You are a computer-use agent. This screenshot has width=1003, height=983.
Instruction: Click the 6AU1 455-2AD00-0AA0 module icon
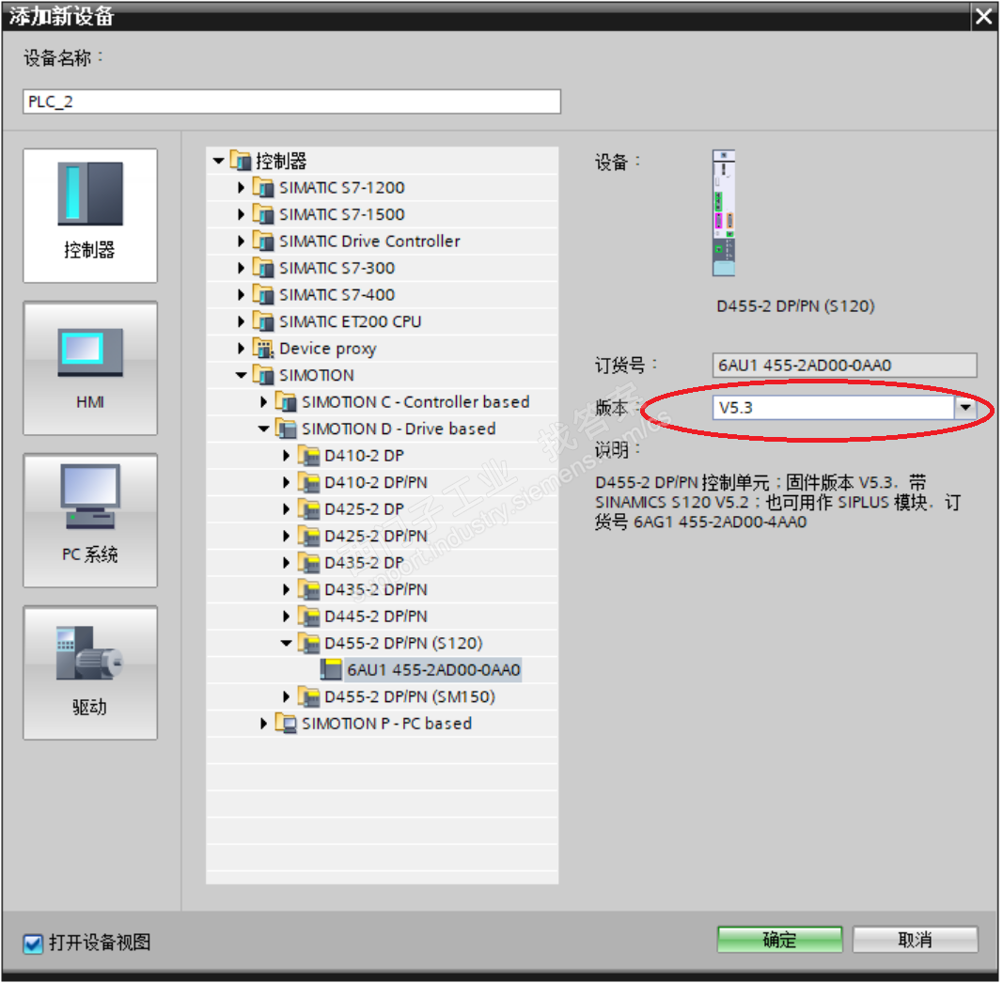pos(331,670)
